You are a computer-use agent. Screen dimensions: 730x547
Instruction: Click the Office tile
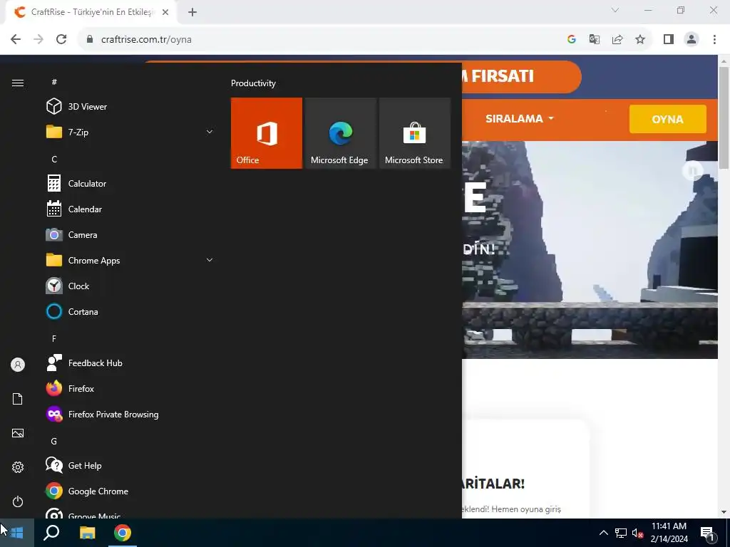(x=267, y=133)
